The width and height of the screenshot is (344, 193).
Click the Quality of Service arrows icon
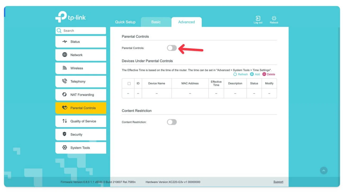click(x=65, y=121)
